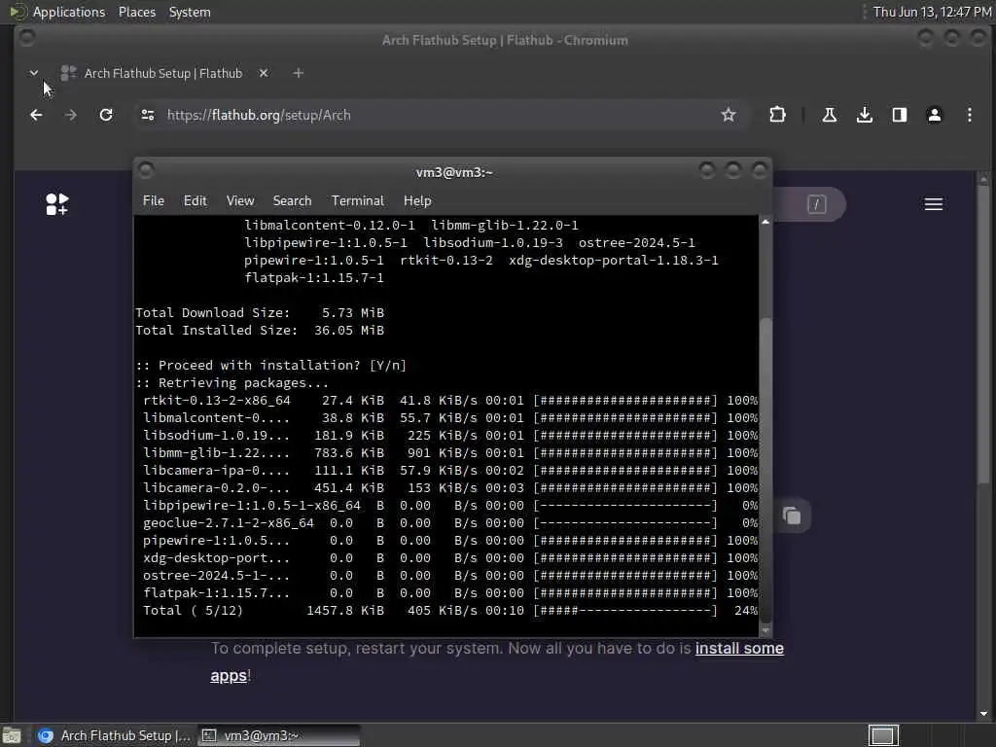
Task: Toggle the browser side panel
Action: 900,115
